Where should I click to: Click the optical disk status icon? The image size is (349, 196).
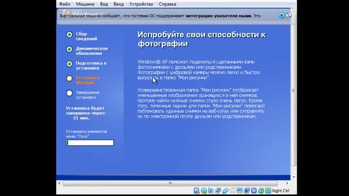(x=204, y=191)
